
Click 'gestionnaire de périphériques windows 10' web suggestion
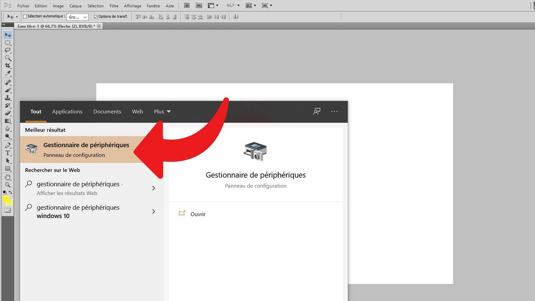92,211
